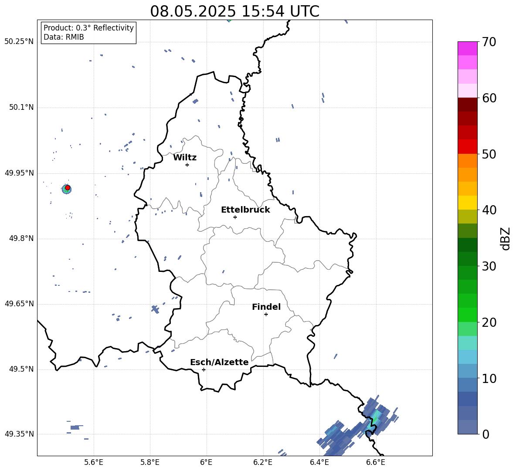The image size is (516, 471).
Task: Click the 6°E longitude label
Action: (x=206, y=462)
